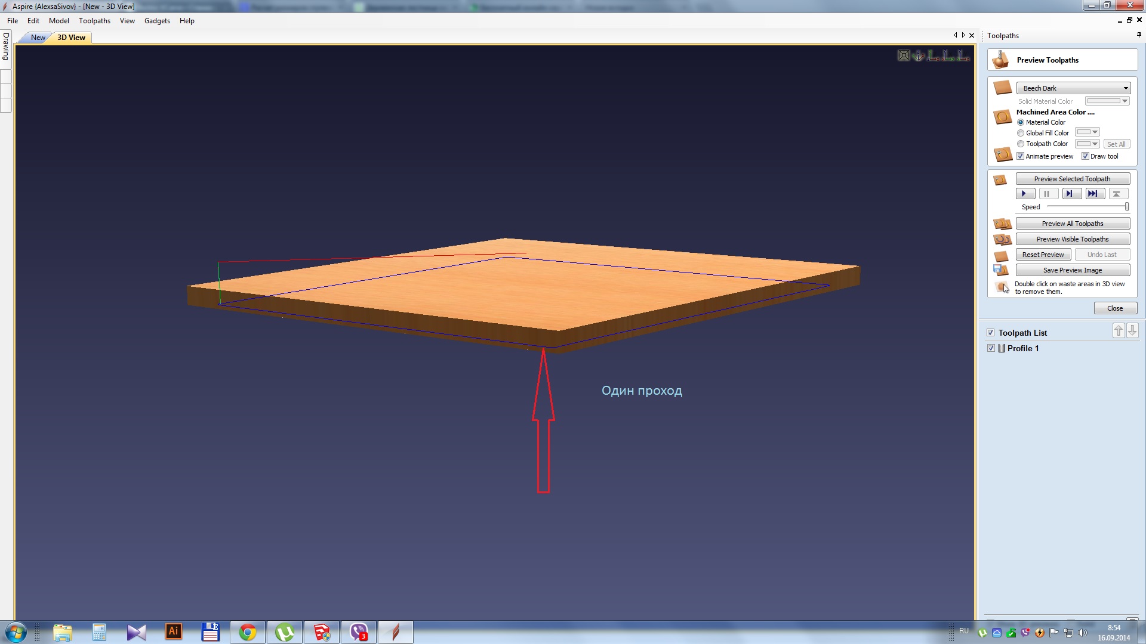Switch to the isometric view icon
This screenshot has width=1146, height=644.
click(x=919, y=55)
